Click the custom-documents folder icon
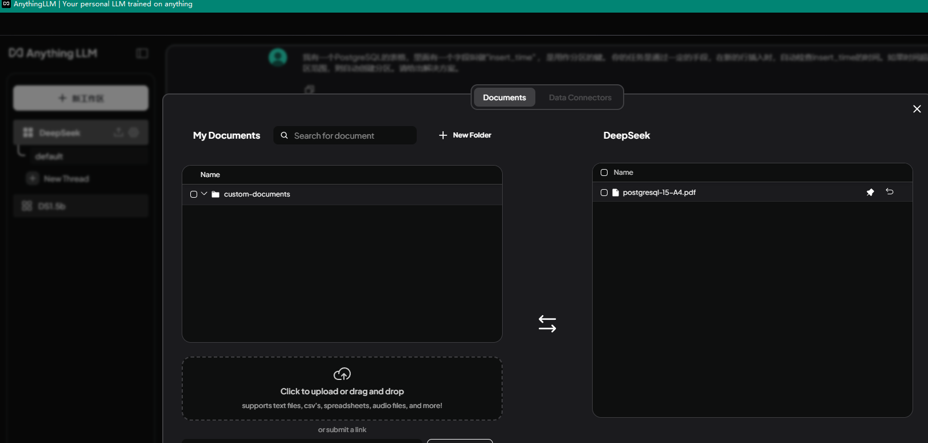The height and width of the screenshot is (443, 928). tap(216, 194)
